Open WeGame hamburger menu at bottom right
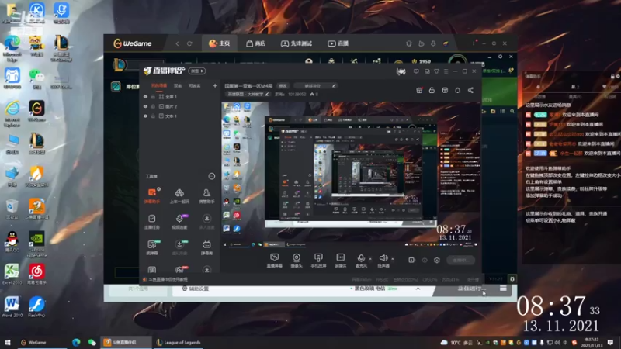 503,289
